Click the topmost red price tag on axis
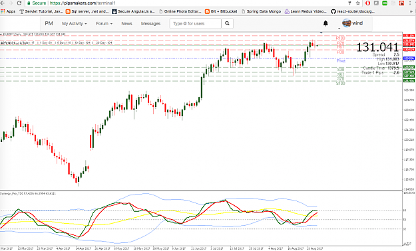 (x=409, y=35)
